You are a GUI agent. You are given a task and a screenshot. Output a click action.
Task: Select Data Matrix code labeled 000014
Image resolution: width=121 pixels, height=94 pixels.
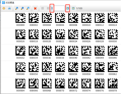(x=113, y=18)
